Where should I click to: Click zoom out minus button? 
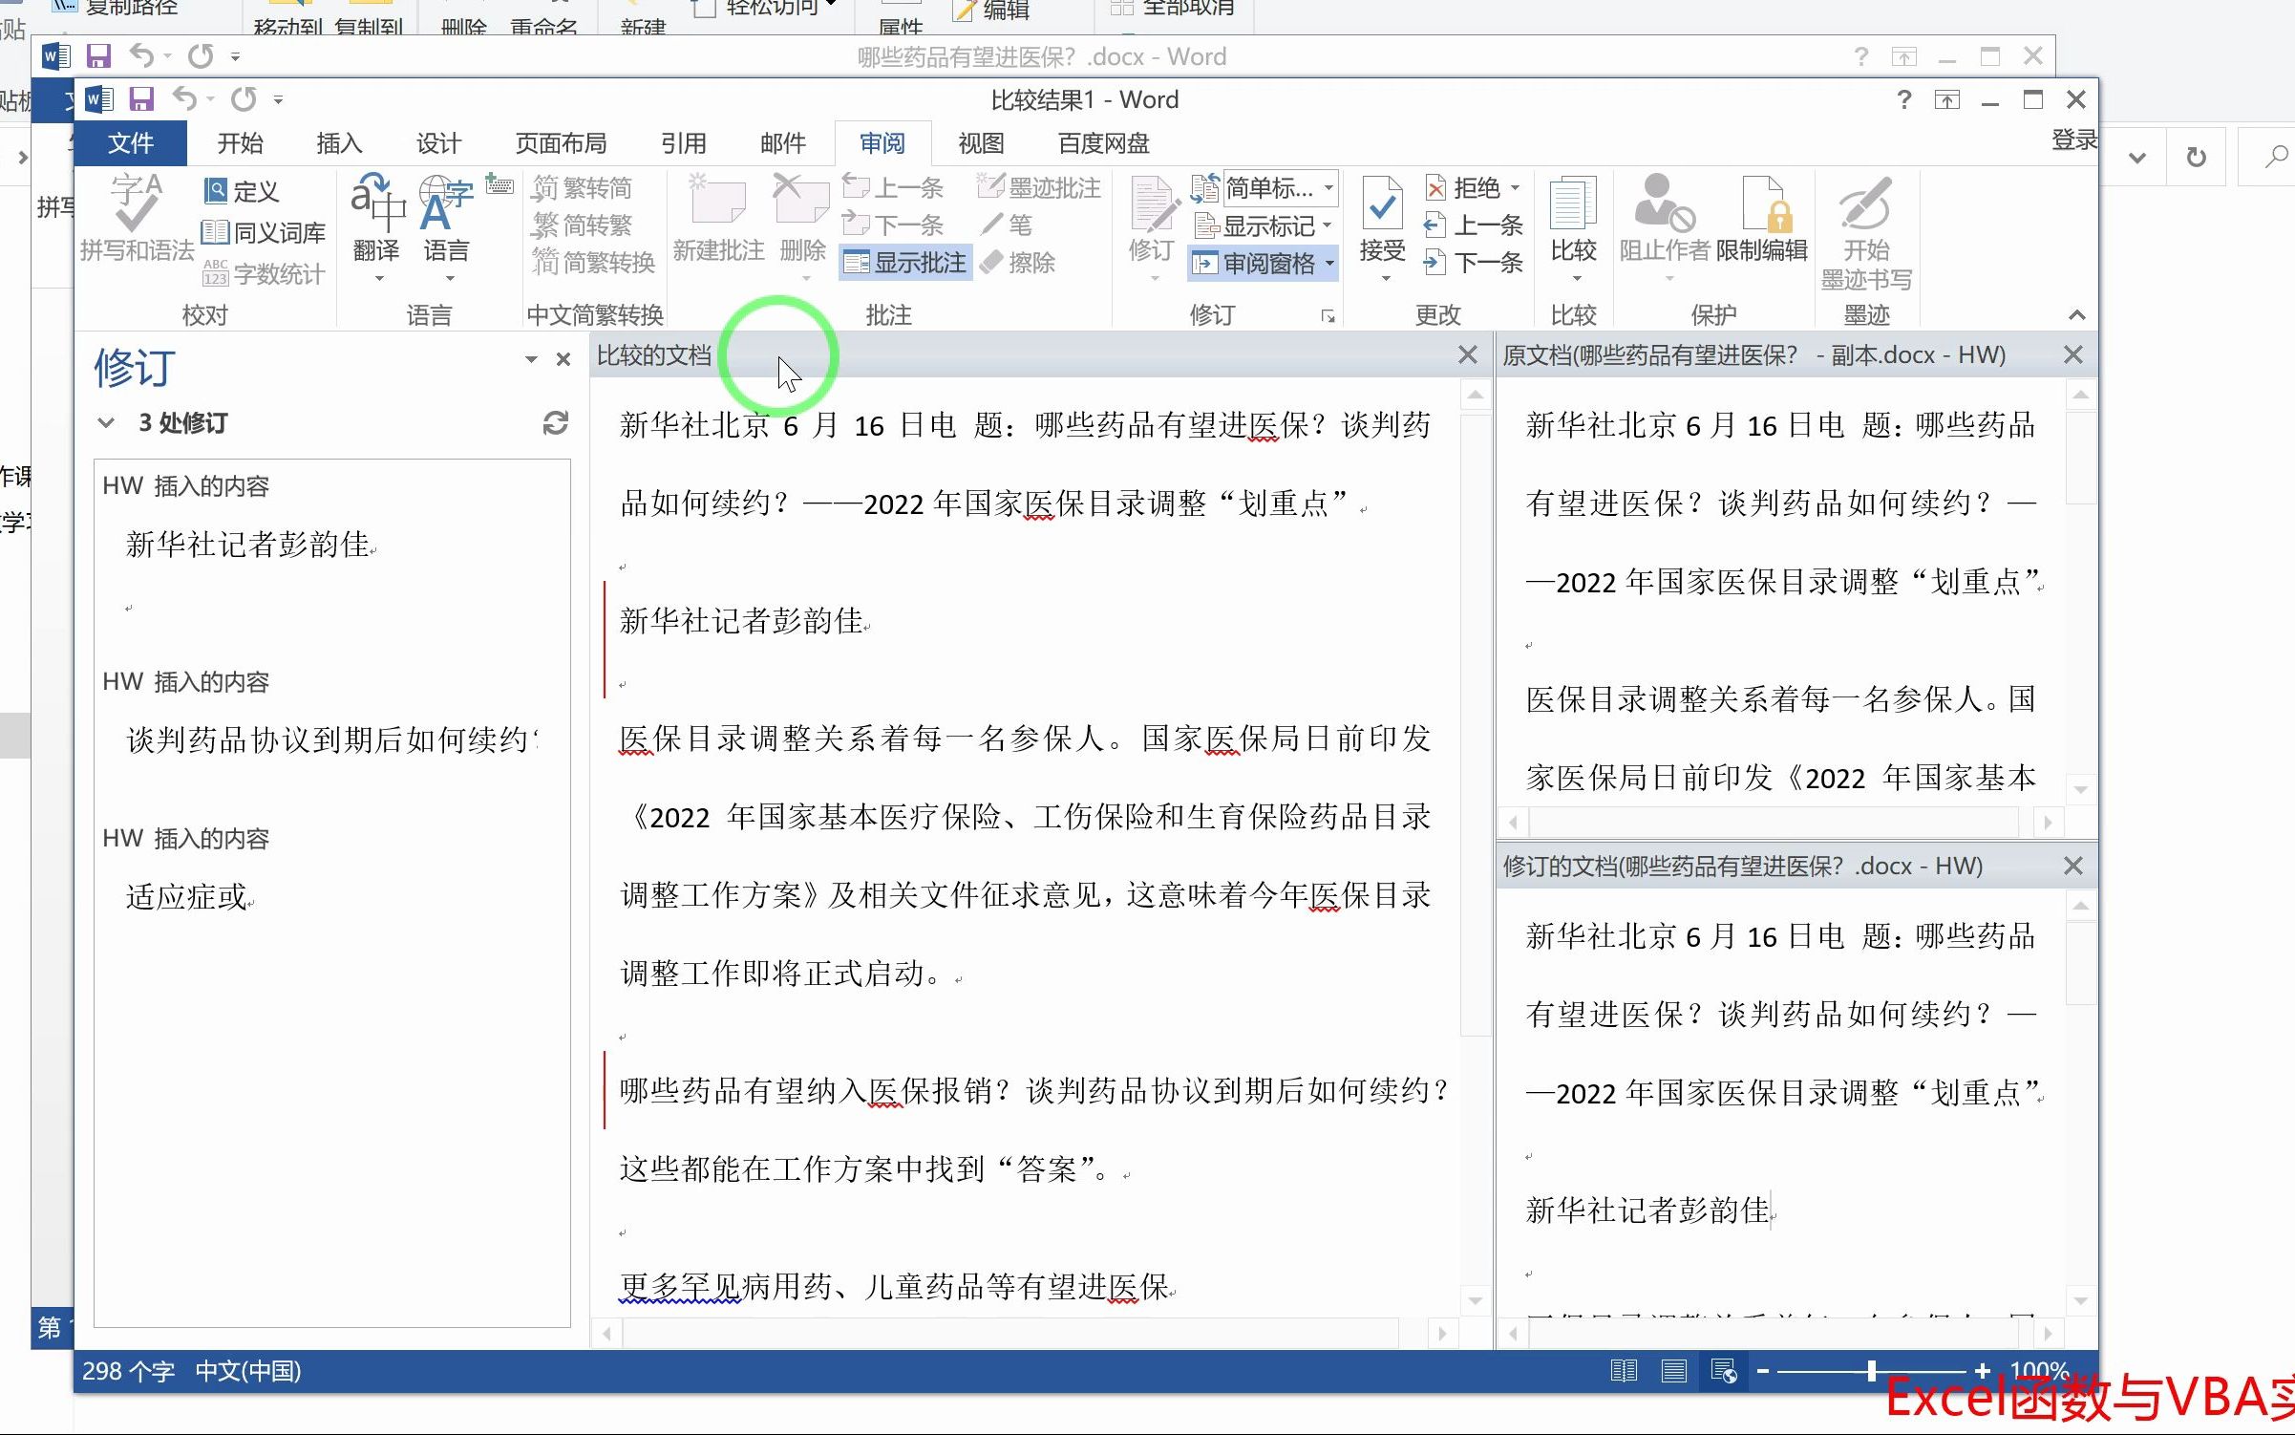tap(1763, 1372)
